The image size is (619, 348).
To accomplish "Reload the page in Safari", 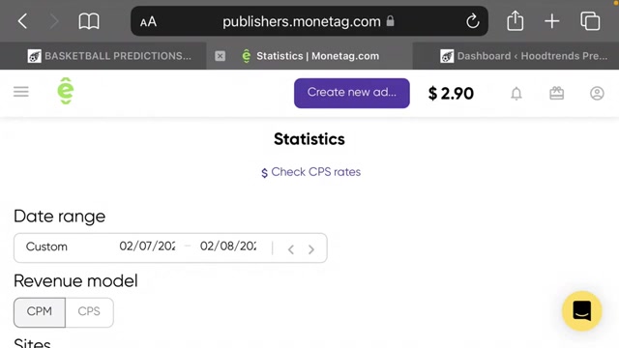I will (473, 21).
